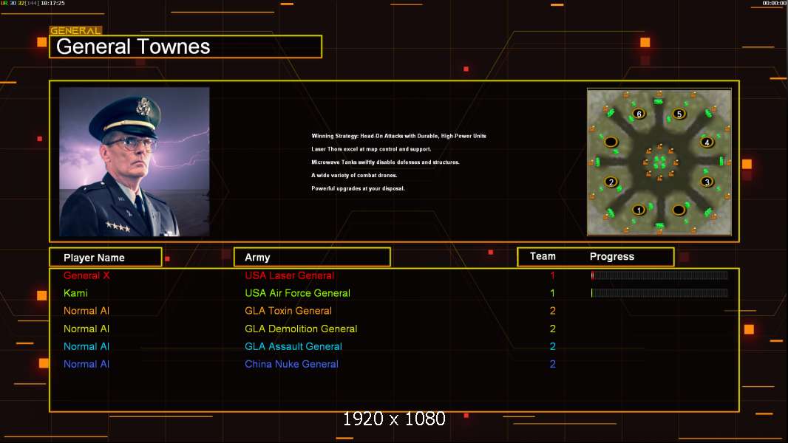Click team number 2 for GLA Toxin General

click(x=552, y=311)
